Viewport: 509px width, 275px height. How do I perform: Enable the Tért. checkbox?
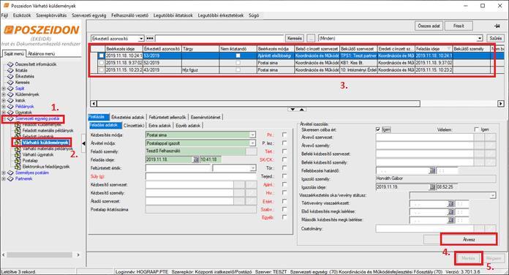(284, 151)
